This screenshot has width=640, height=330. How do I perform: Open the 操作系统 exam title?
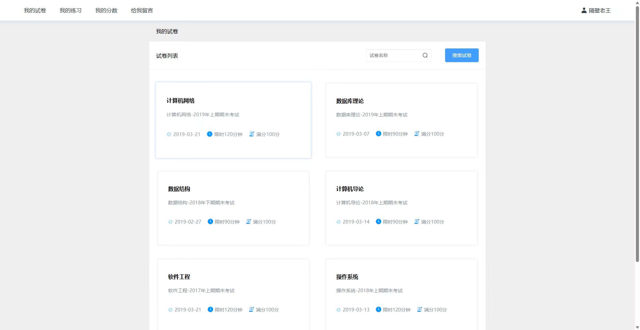(347, 277)
